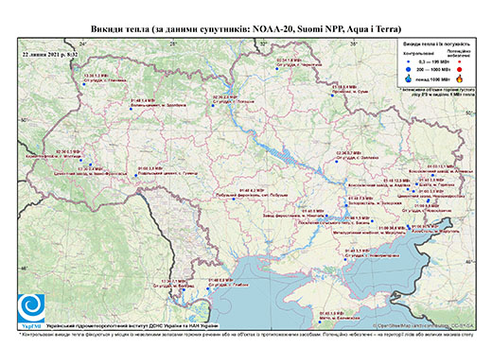492x348 pixels.
Task: Select the large red circle legend symbol
Action: pyautogui.click(x=459, y=70)
